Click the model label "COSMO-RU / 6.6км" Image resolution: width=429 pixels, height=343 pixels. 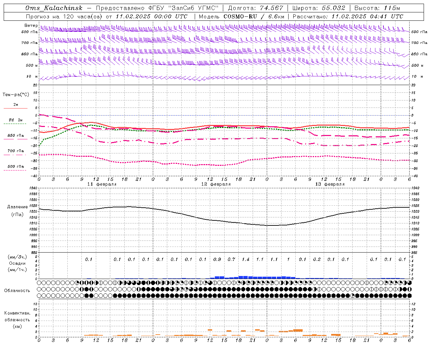254,16
